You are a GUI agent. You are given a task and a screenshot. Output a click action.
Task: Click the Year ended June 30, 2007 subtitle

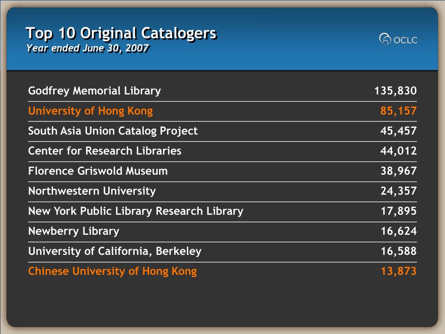pos(87,48)
